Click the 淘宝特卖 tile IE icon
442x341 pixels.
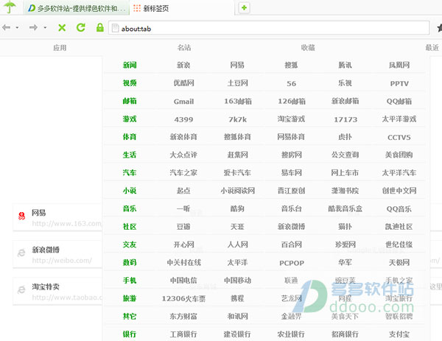click(21, 289)
